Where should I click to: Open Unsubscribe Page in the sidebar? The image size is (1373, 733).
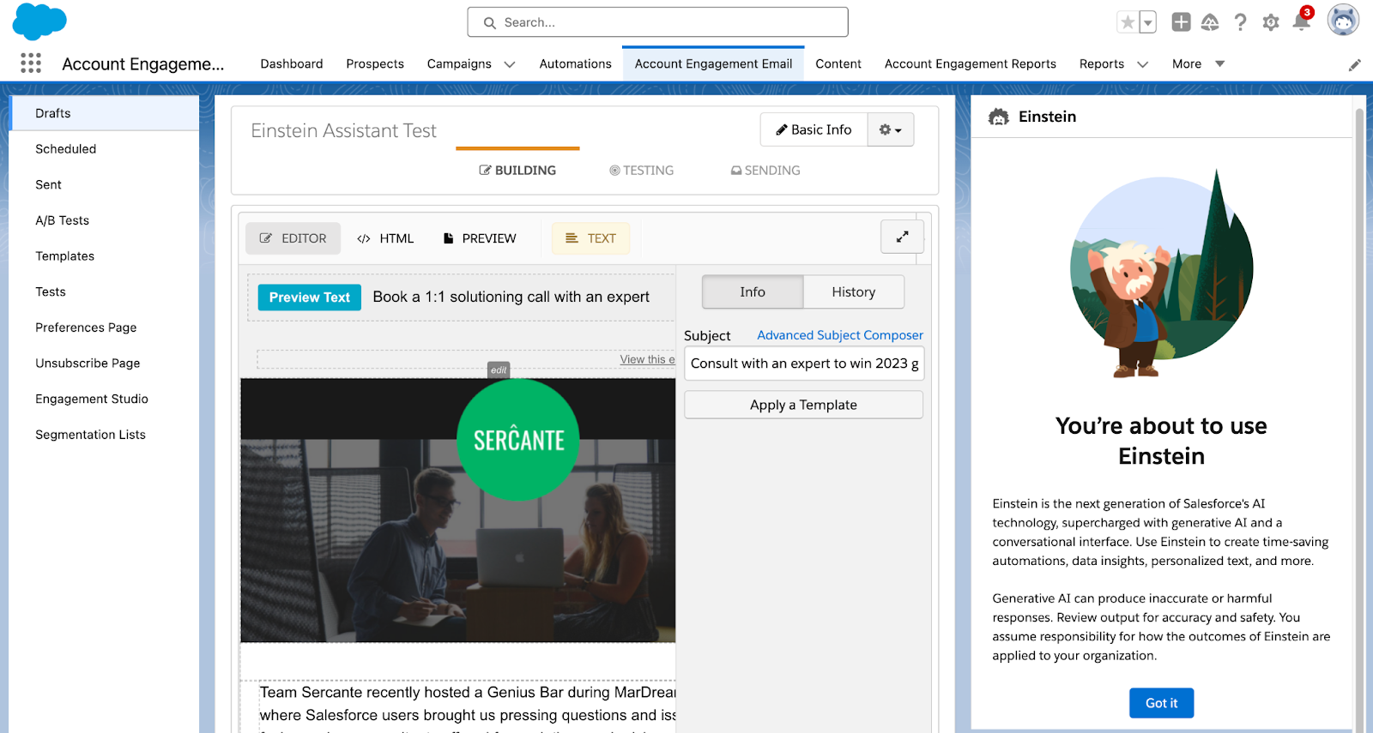(x=105, y=363)
